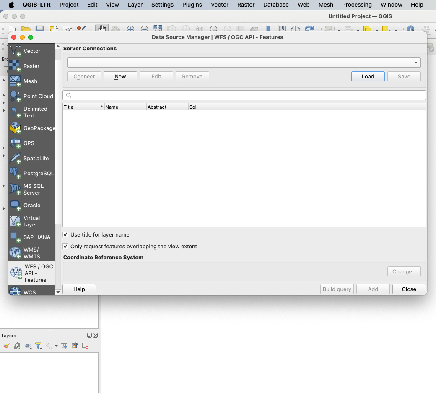
Task: Select the Virtual Layer source
Action: coord(32,221)
